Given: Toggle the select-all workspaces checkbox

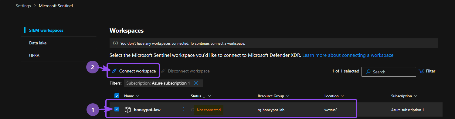Looking at the screenshot, I should (x=117, y=96).
